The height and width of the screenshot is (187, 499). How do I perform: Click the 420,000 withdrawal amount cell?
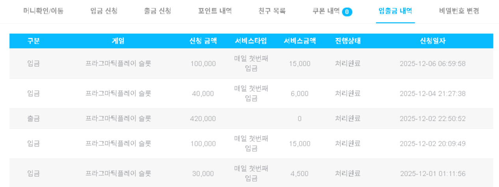point(203,119)
